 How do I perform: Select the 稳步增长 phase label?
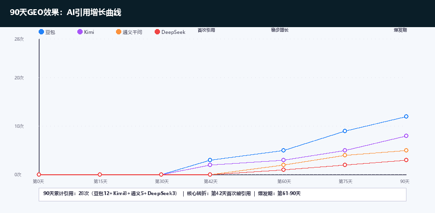pos(279,30)
